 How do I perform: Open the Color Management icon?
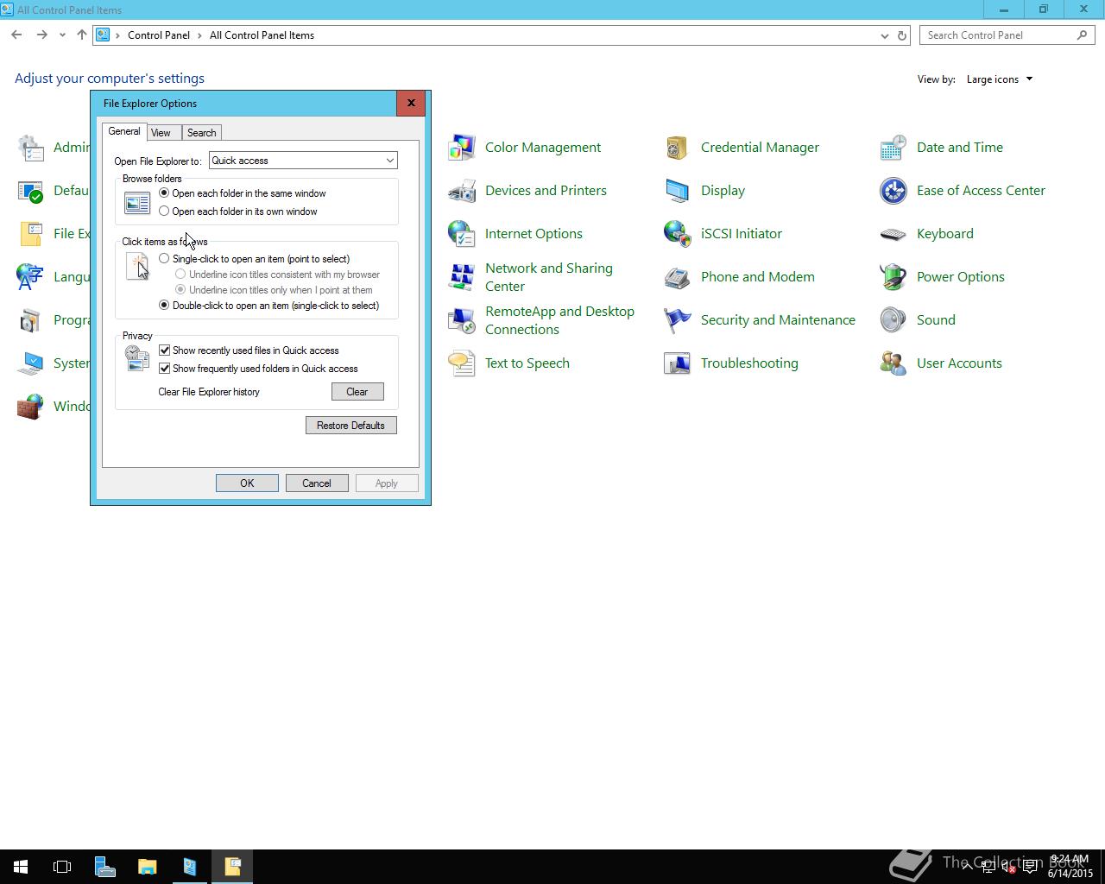tap(462, 148)
